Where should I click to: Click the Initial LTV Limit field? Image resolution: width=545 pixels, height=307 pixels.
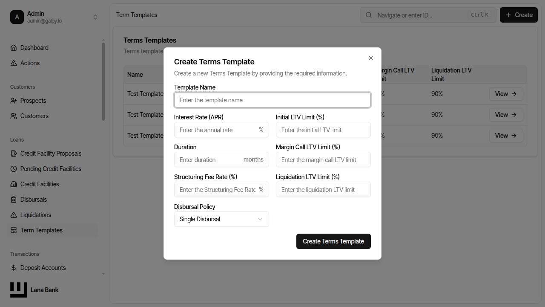coord(323,130)
